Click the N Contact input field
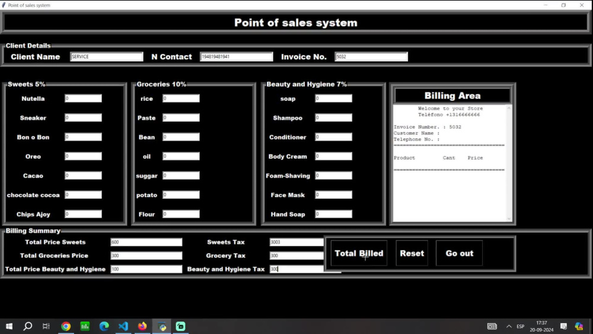The width and height of the screenshot is (593, 334). pos(237,57)
